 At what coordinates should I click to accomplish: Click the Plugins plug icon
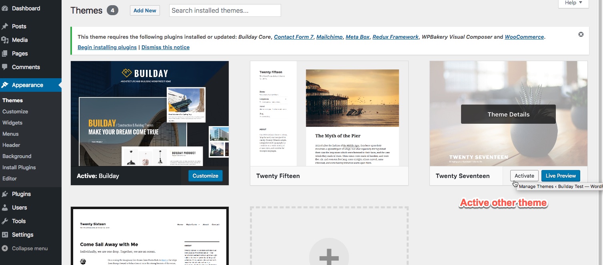(5, 194)
